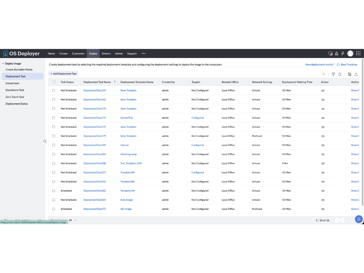Open the apps grid launcher
This screenshot has width=364, height=273.
[x=358, y=53]
